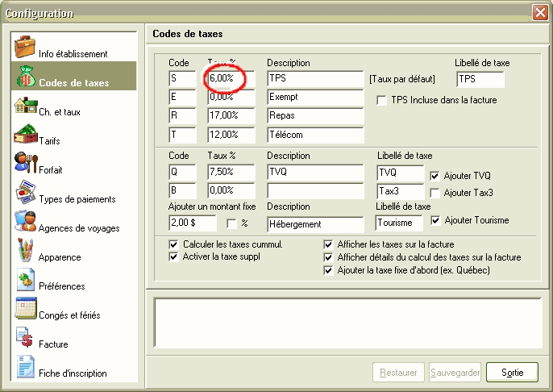
Task: Open the Info établissement briefcase icon
Action: click(x=25, y=47)
